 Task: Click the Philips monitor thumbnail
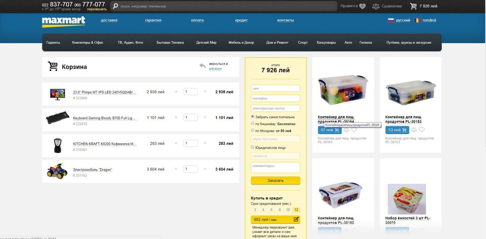coord(58,94)
